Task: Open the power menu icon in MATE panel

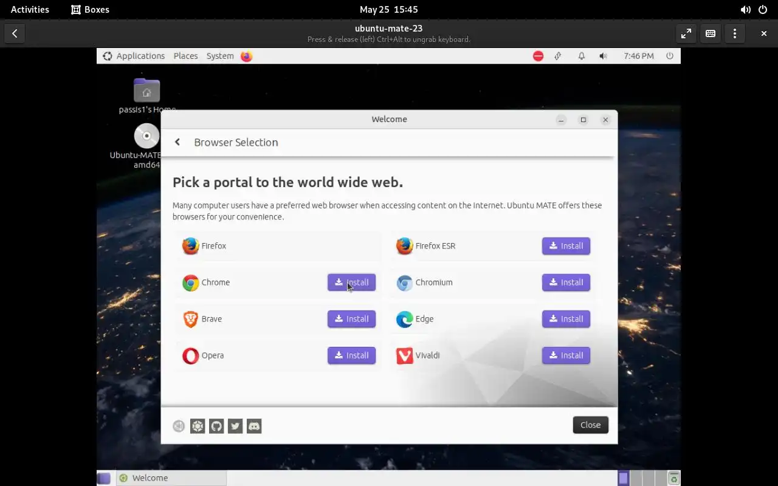Action: [670, 56]
